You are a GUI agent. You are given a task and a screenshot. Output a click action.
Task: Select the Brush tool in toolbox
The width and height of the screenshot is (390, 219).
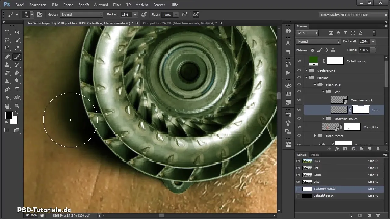pos(17,57)
